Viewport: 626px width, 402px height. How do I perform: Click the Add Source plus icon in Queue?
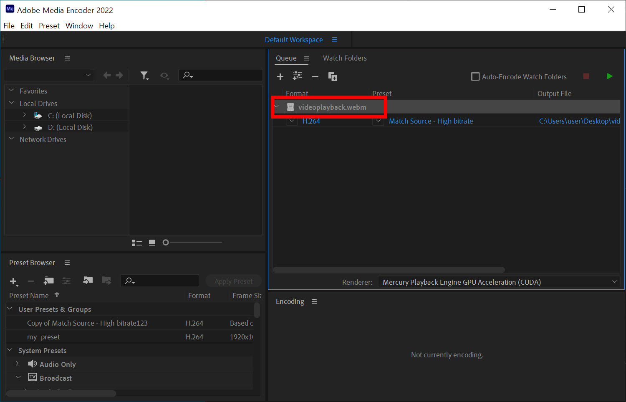pos(280,76)
